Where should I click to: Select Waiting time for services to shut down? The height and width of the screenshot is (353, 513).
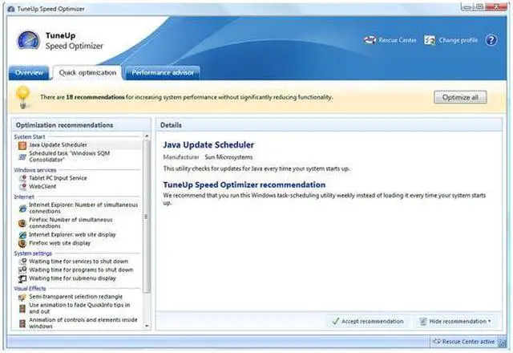(x=79, y=262)
